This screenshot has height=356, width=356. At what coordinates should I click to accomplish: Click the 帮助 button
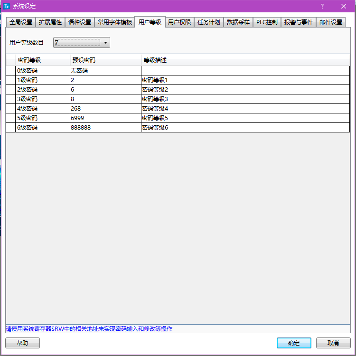tap(22, 343)
